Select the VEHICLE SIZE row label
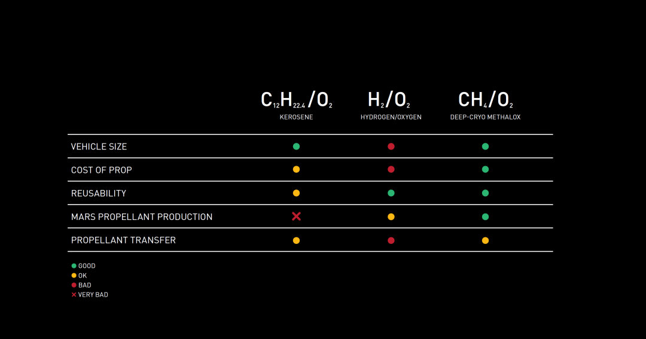The image size is (646, 339). pyautogui.click(x=99, y=146)
